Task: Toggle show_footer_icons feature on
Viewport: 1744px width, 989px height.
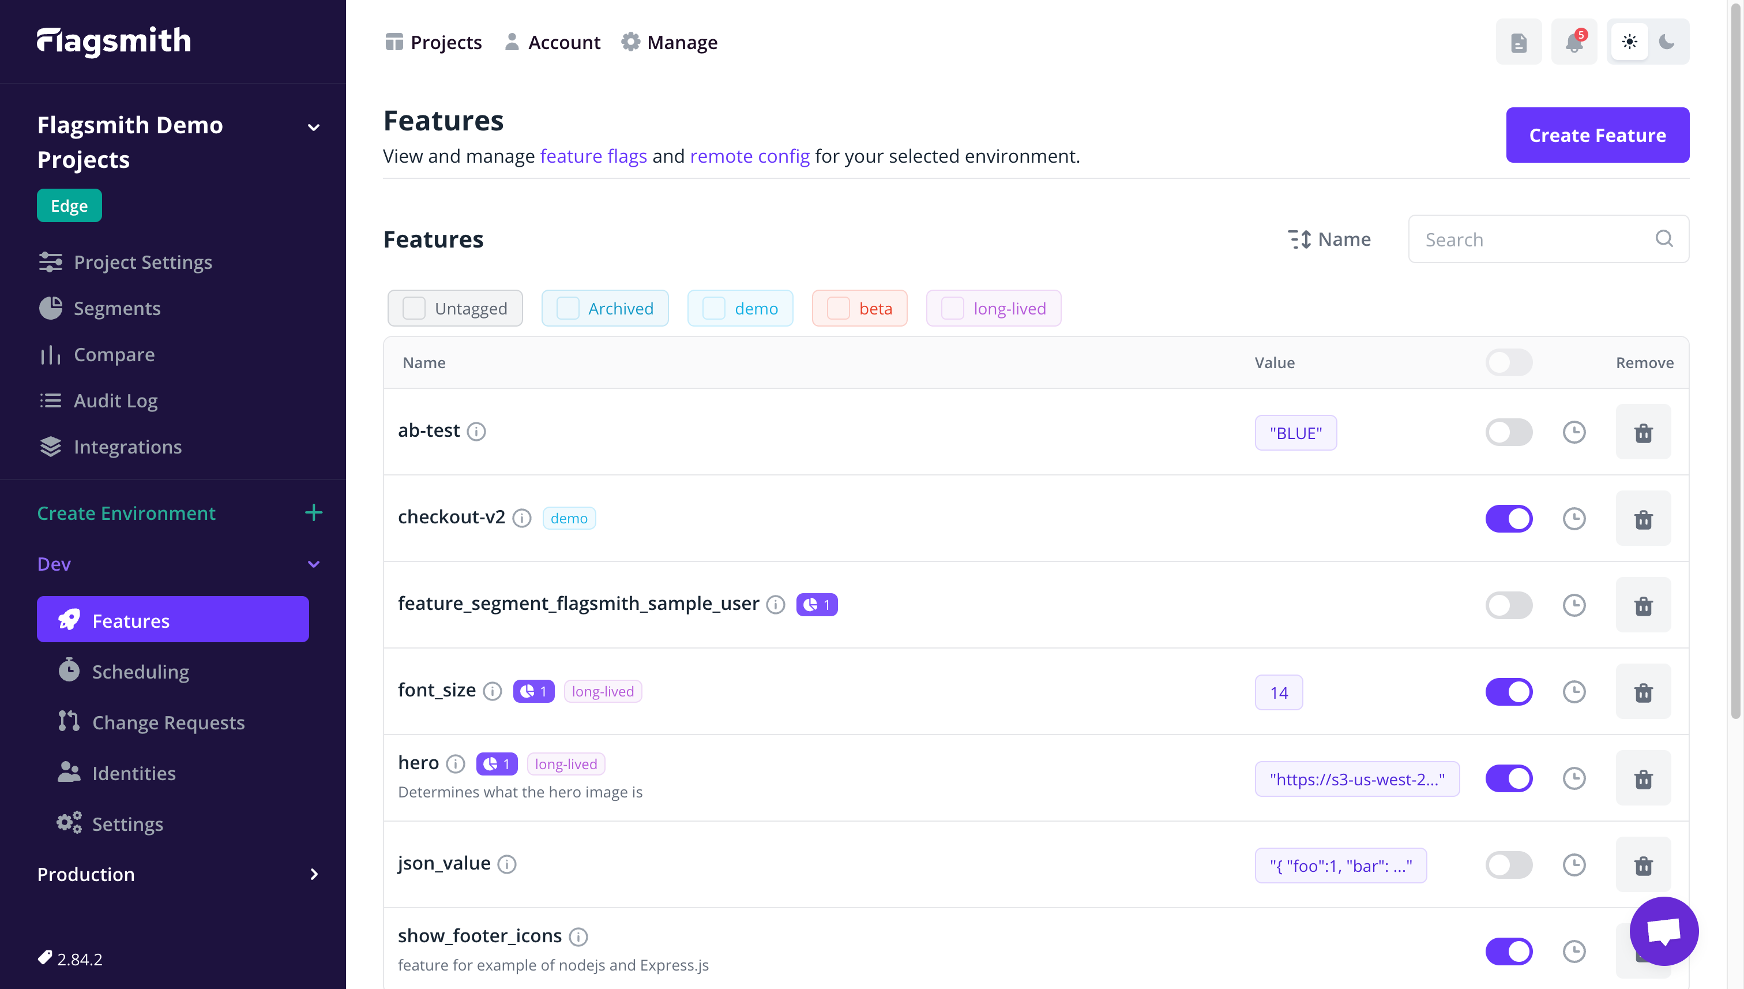Action: 1508,949
